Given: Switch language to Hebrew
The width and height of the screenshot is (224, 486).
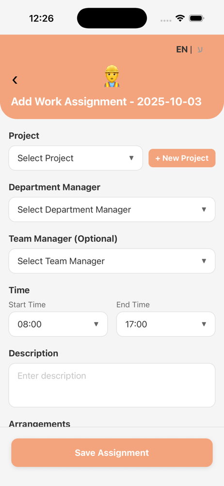Looking at the screenshot, I should click(x=200, y=50).
